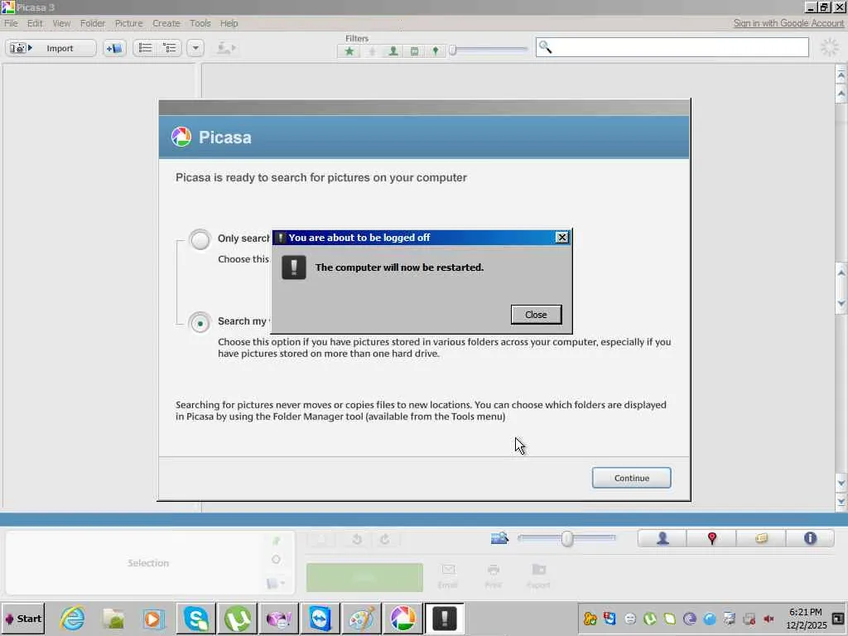848x636 pixels.
Task: Open the People panel button
Action: [x=662, y=538]
